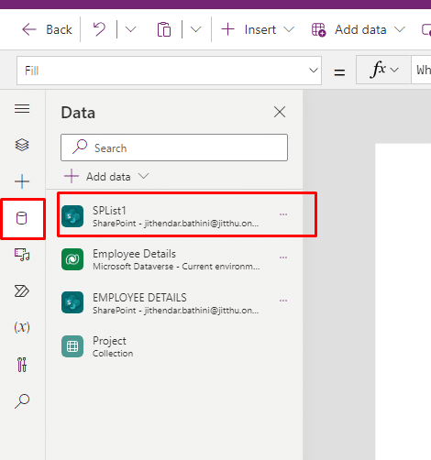
Task: Click the Add data table icon in toolbar
Action: coord(318,29)
